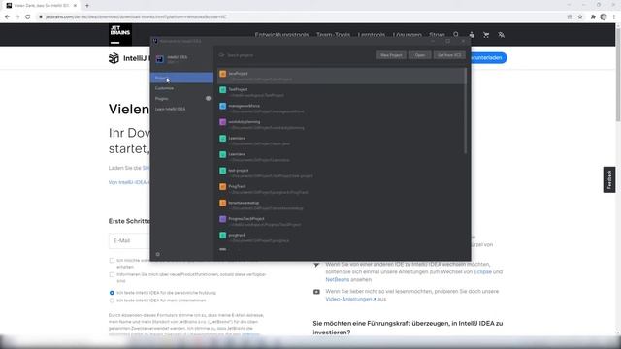Click the share icon in the address bar
The height and width of the screenshot is (349, 621).
coord(570,17)
